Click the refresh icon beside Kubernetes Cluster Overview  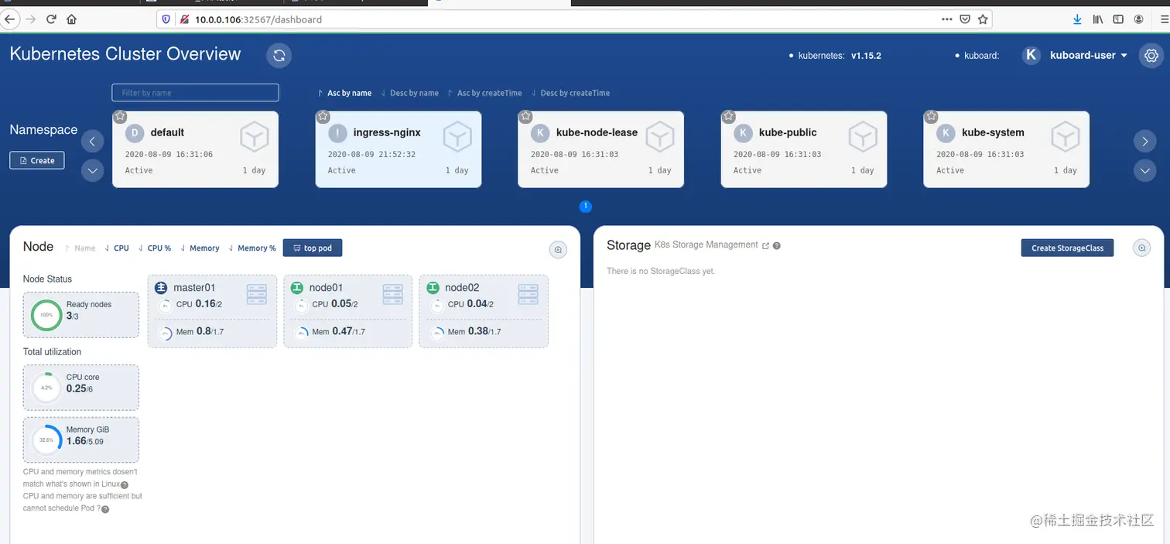click(279, 55)
